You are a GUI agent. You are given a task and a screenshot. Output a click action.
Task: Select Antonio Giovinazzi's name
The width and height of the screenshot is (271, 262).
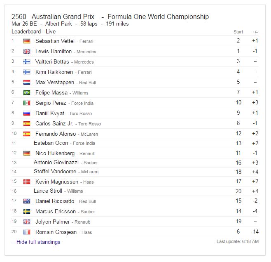coord(56,162)
